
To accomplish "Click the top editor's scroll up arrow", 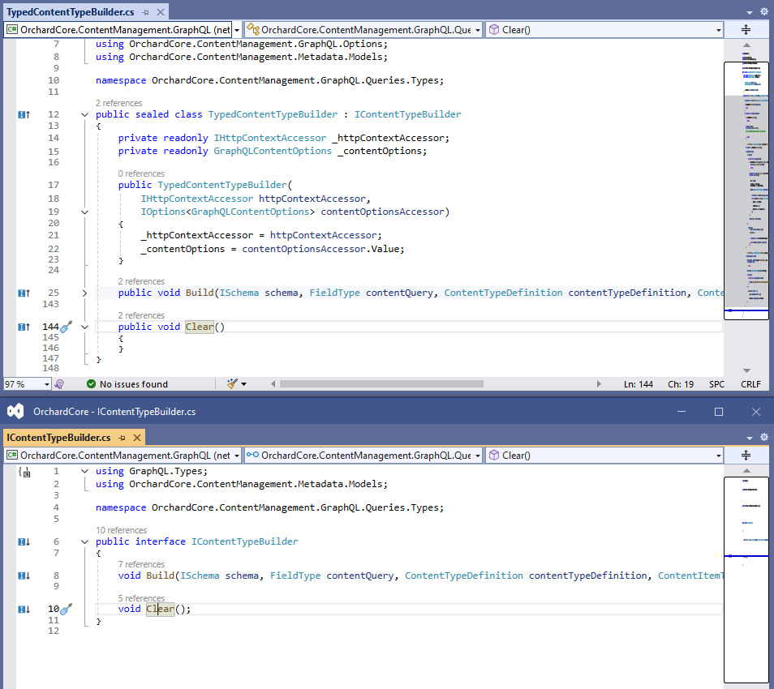I will (746, 45).
